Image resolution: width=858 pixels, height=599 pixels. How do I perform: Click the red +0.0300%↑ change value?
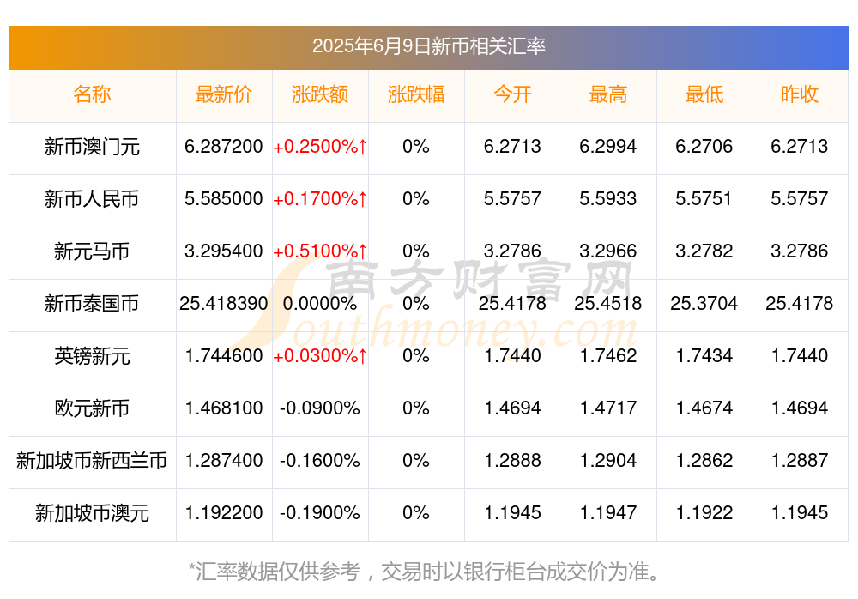click(x=320, y=355)
